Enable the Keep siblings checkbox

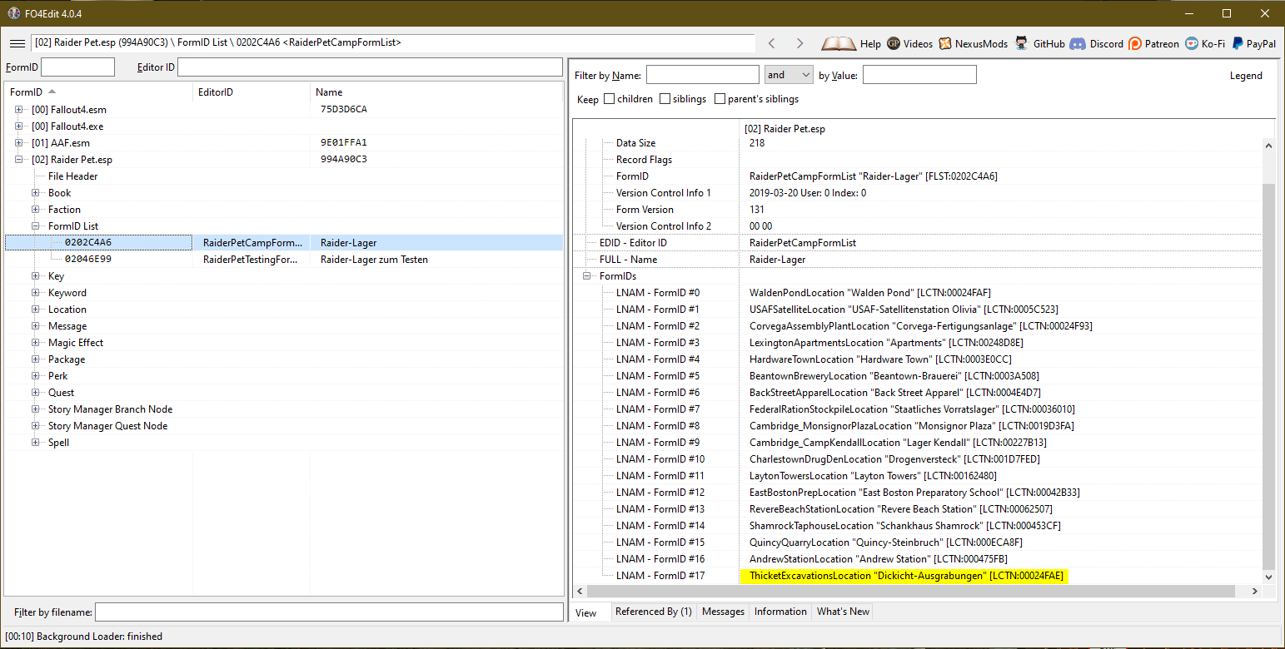click(x=665, y=99)
